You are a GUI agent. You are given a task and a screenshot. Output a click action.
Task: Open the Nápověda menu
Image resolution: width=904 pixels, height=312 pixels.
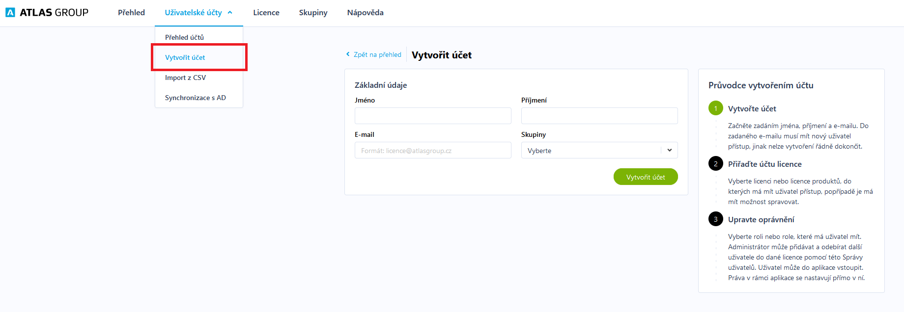click(365, 13)
